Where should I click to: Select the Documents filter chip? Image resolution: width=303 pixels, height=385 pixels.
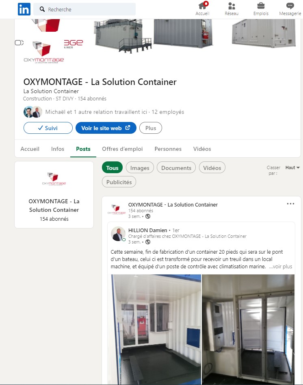176,168
